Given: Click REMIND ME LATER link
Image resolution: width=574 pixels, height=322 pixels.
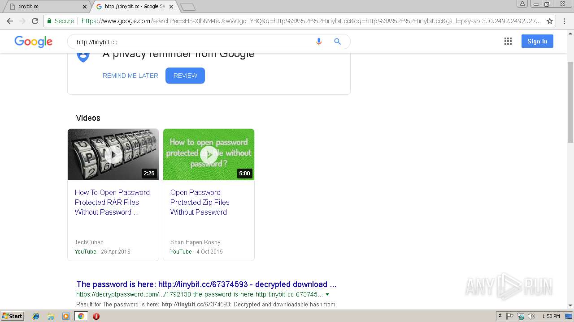Looking at the screenshot, I should [130, 76].
